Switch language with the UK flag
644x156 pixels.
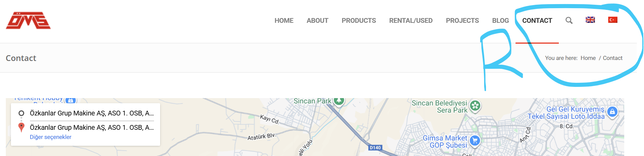coord(590,20)
